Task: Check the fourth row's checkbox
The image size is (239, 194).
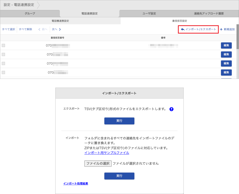Action: (3, 72)
